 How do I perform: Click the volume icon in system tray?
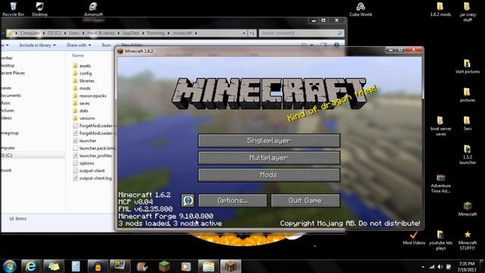coord(440,266)
